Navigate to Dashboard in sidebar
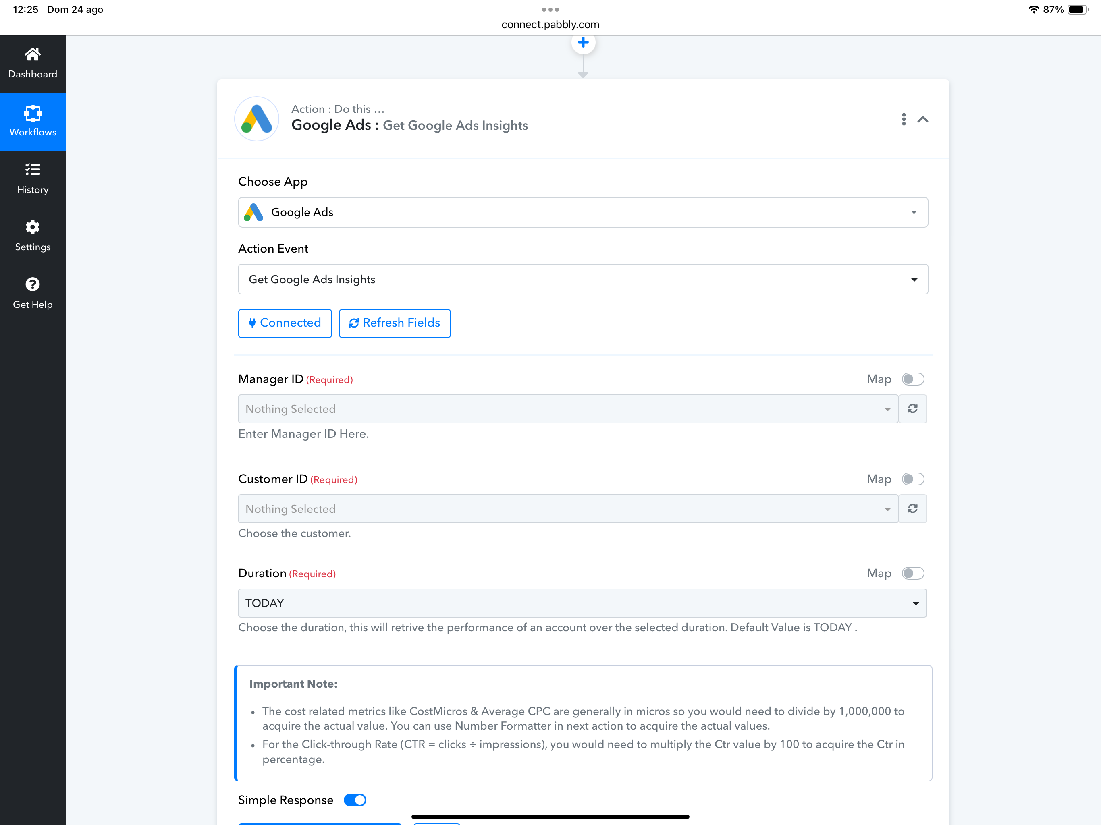Image resolution: width=1101 pixels, height=825 pixels. (x=33, y=64)
